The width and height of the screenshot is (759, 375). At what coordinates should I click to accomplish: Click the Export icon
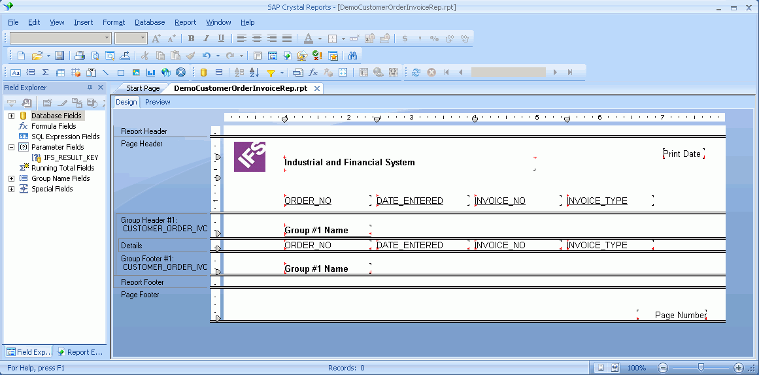(x=125, y=56)
